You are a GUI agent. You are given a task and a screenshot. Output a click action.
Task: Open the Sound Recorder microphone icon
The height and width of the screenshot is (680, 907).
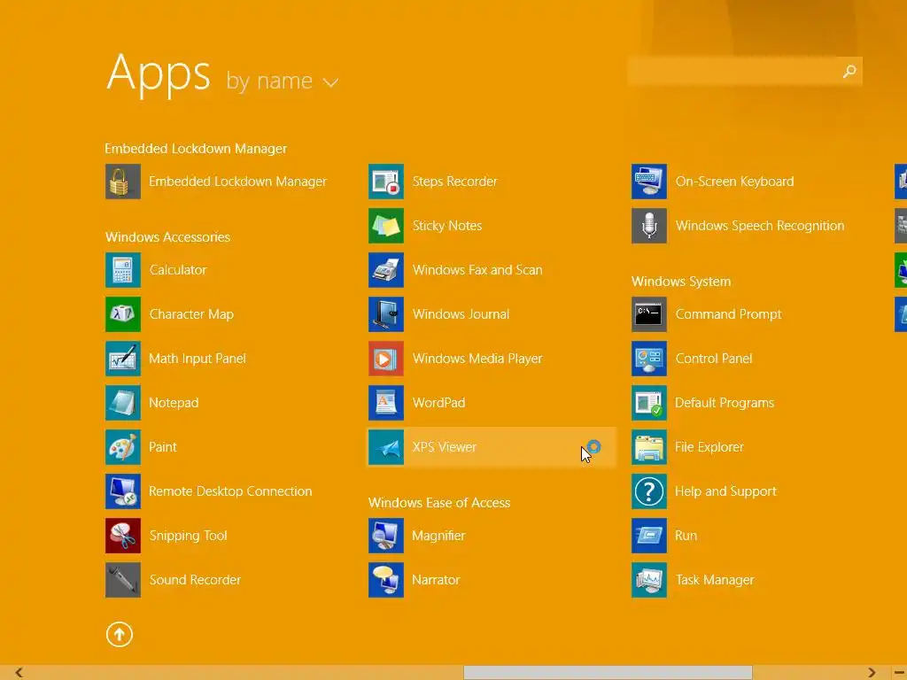(122, 580)
